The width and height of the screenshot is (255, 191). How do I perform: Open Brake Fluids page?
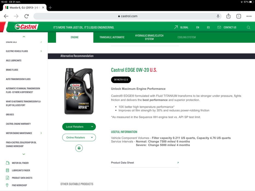[x=12, y=70]
